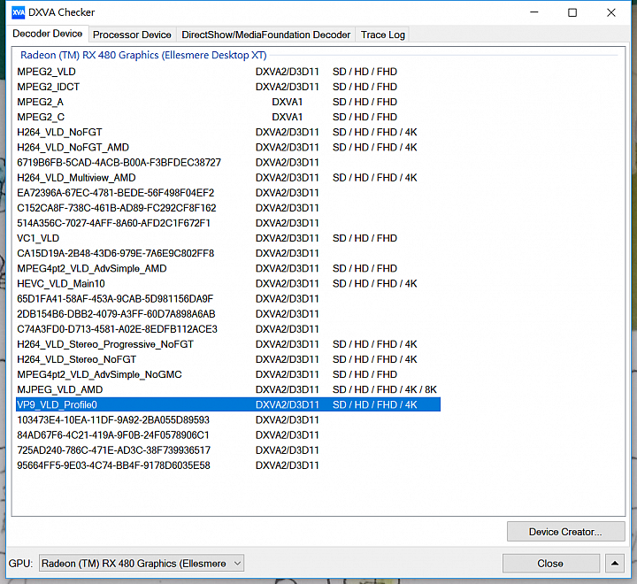
Task: Click DXVA2/D3D11 in the HEVC_VLD_Main10 row
Action: coord(288,284)
